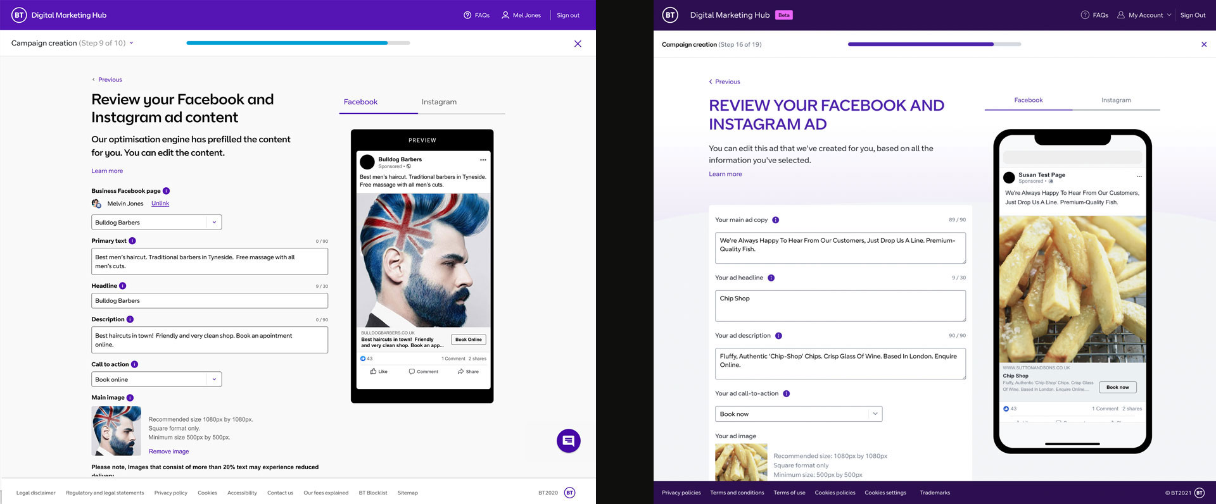Click the BT logo in right header
The height and width of the screenshot is (504, 1216).
[670, 15]
